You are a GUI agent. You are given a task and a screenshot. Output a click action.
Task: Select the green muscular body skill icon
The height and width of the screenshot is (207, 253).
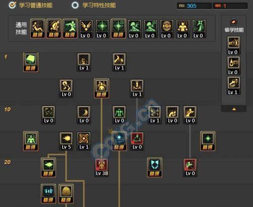(x=119, y=115)
